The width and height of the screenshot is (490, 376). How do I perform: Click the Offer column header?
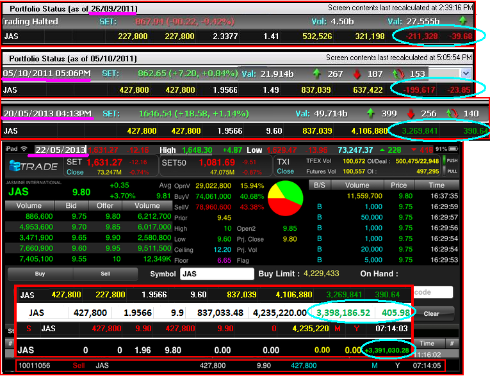(x=105, y=206)
